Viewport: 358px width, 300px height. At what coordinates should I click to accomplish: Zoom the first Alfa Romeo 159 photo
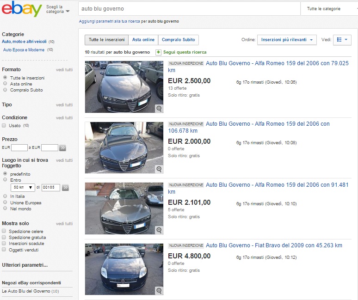(x=159, y=108)
